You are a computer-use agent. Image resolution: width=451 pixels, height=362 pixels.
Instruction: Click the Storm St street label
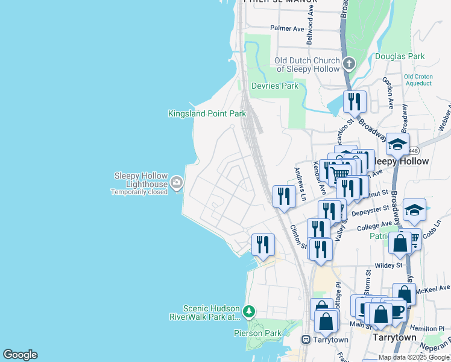pyautogui.click(x=367, y=282)
